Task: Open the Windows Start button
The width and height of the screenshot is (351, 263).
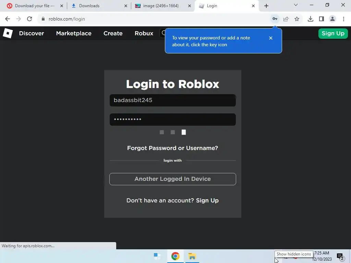Action: tap(157, 256)
